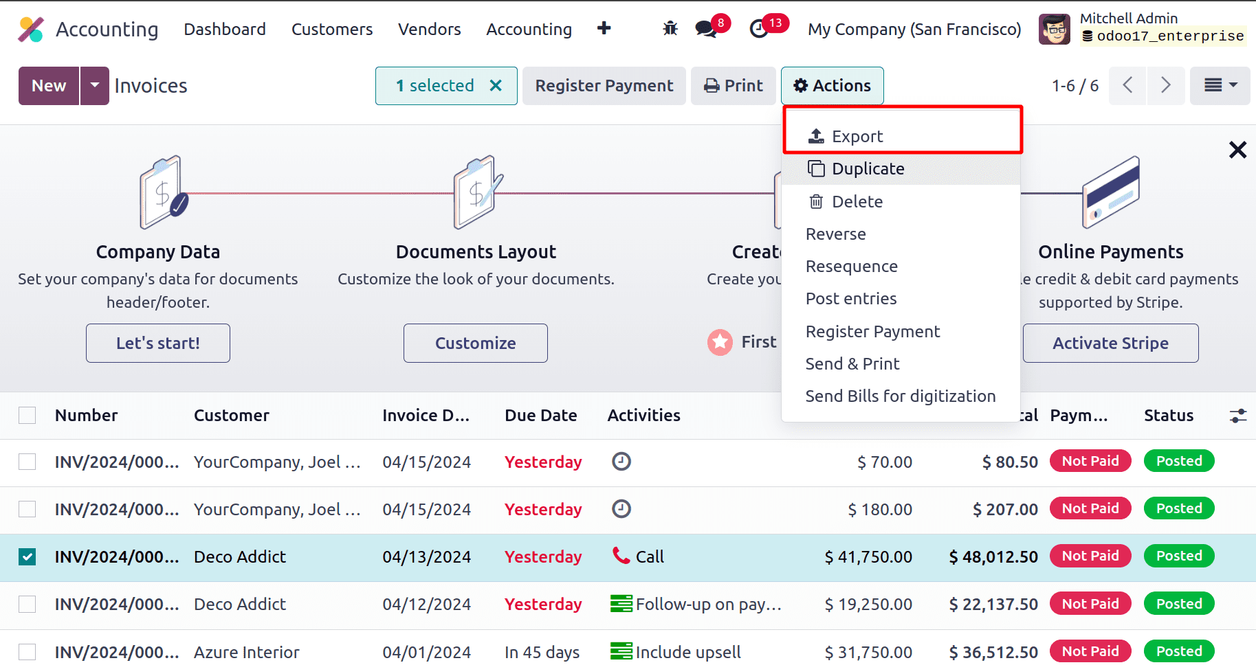Open the Accounting app logo icon

(31, 30)
